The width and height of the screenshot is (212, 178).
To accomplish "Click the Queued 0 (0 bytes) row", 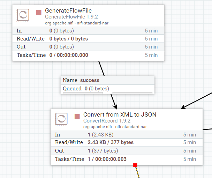I will (107, 89).
